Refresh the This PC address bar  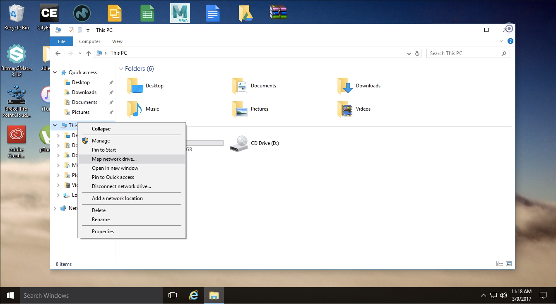coord(417,53)
